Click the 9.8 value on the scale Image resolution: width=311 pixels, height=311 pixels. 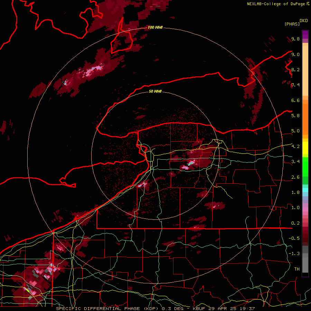295,39
